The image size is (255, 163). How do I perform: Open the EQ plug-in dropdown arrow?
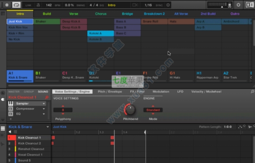tap(44, 114)
